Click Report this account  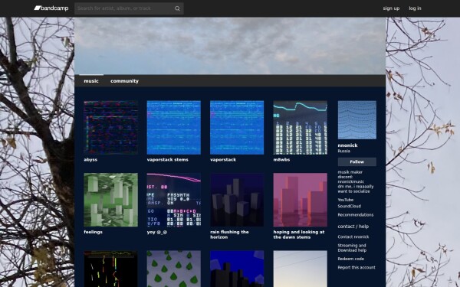(356, 267)
